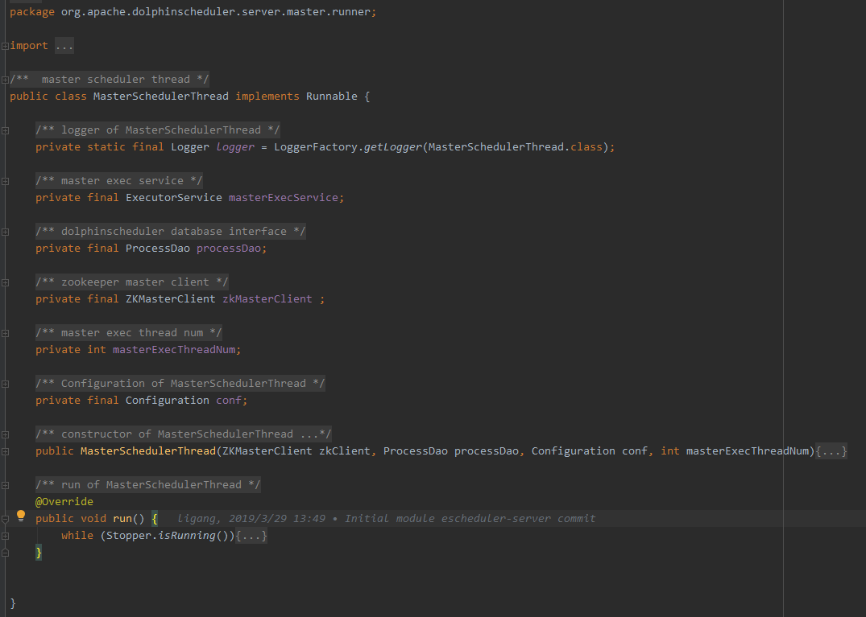Click the masterExecThreadNum field declaration name
866x617 pixels.
[174, 350]
